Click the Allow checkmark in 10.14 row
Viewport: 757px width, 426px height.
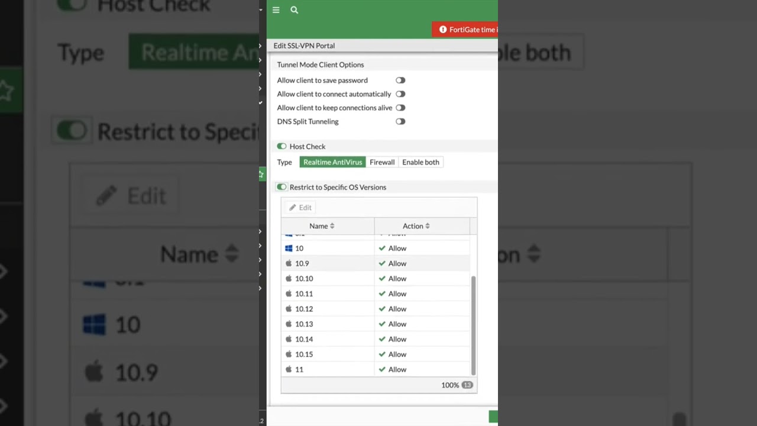[382, 339]
